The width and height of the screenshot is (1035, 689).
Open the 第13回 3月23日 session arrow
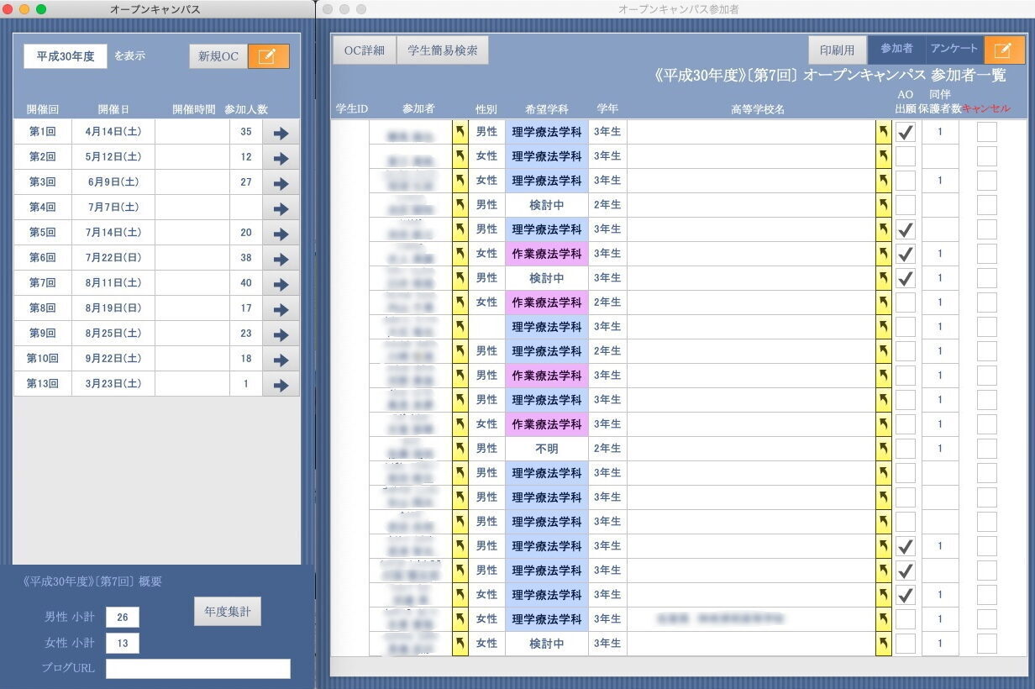click(281, 385)
